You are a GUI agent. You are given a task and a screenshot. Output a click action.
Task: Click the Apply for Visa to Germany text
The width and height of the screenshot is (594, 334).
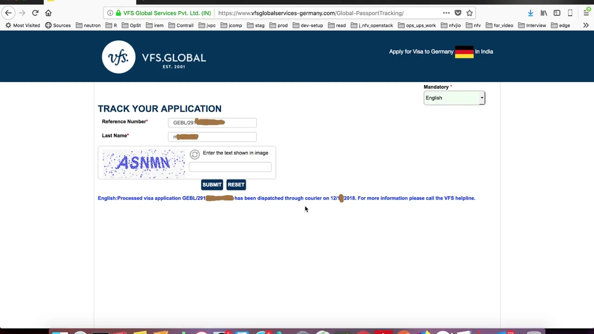421,51
